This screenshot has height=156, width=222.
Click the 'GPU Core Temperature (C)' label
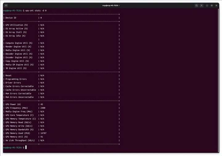[19, 115]
